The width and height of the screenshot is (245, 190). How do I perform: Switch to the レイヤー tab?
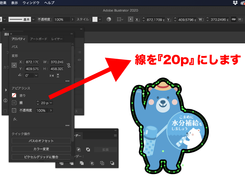point(57,39)
